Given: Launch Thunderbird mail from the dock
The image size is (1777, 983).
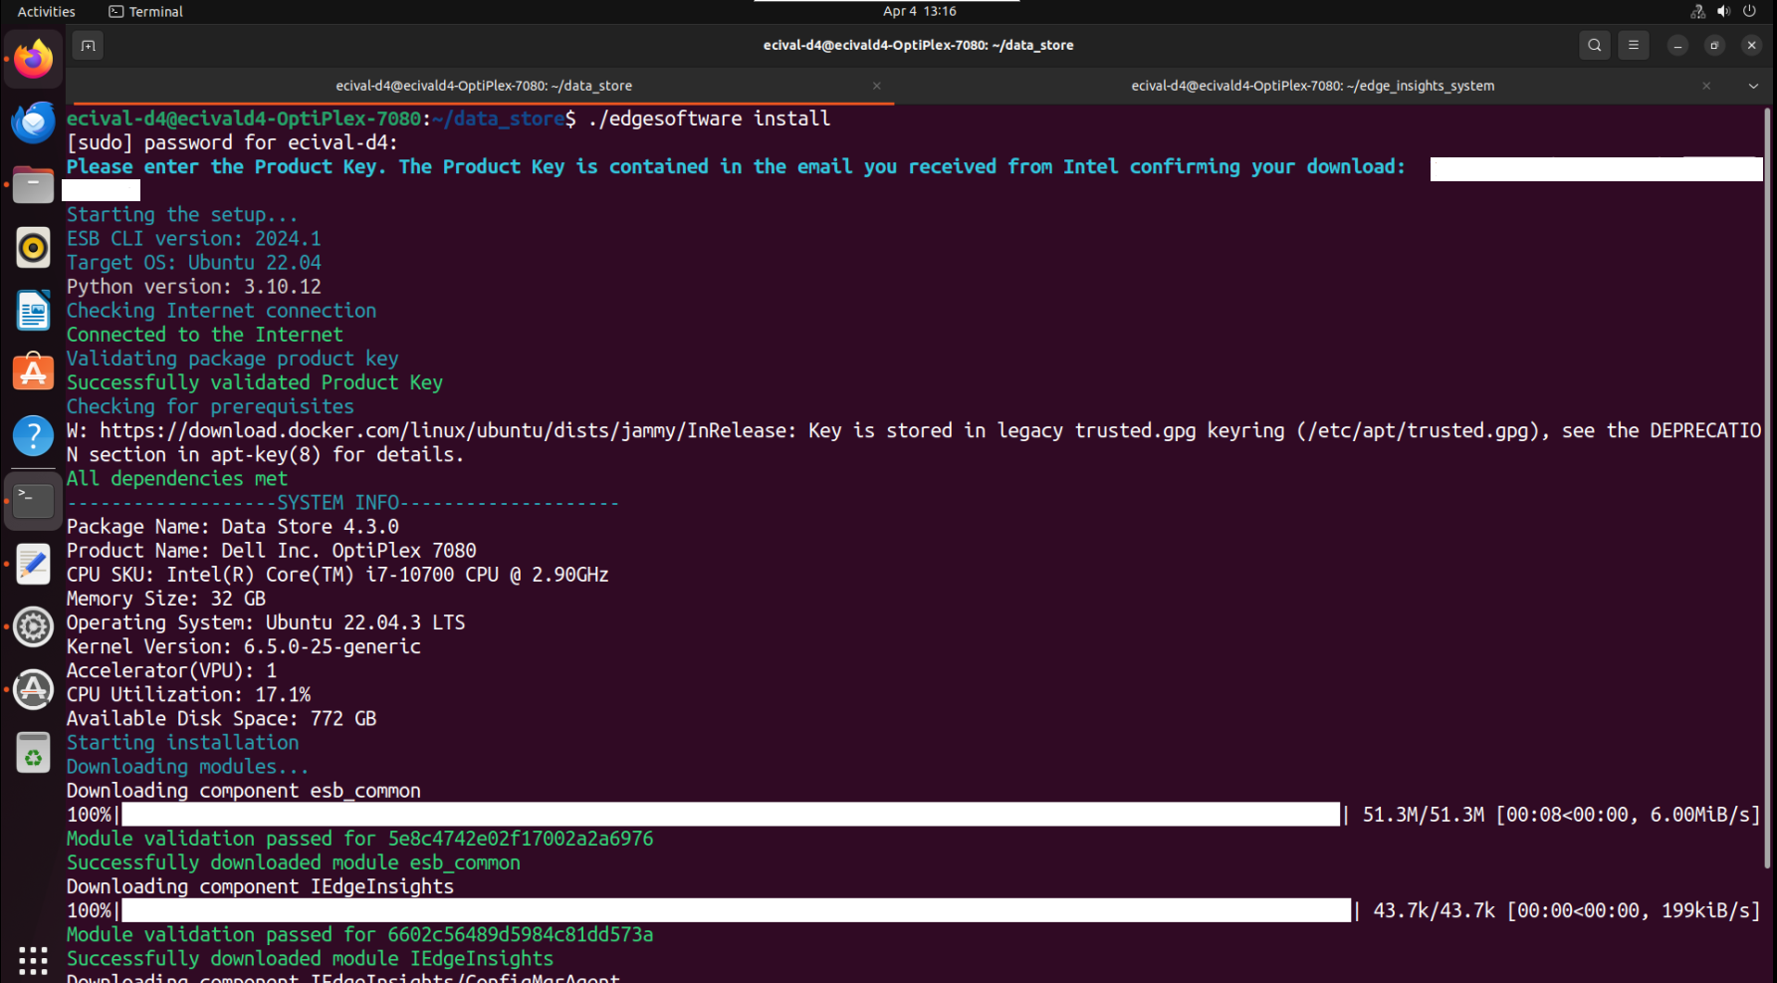Looking at the screenshot, I should tap(33, 123).
